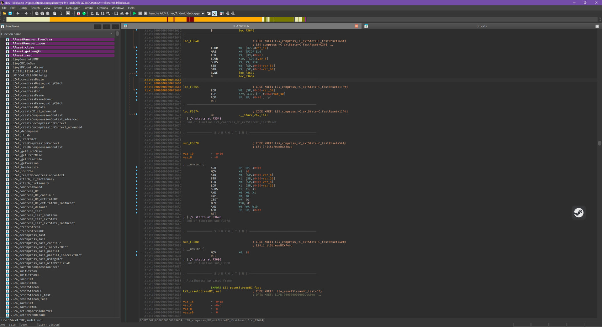The image size is (602, 327).
Task: Click the Steam overlay icon
Action: [578, 213]
